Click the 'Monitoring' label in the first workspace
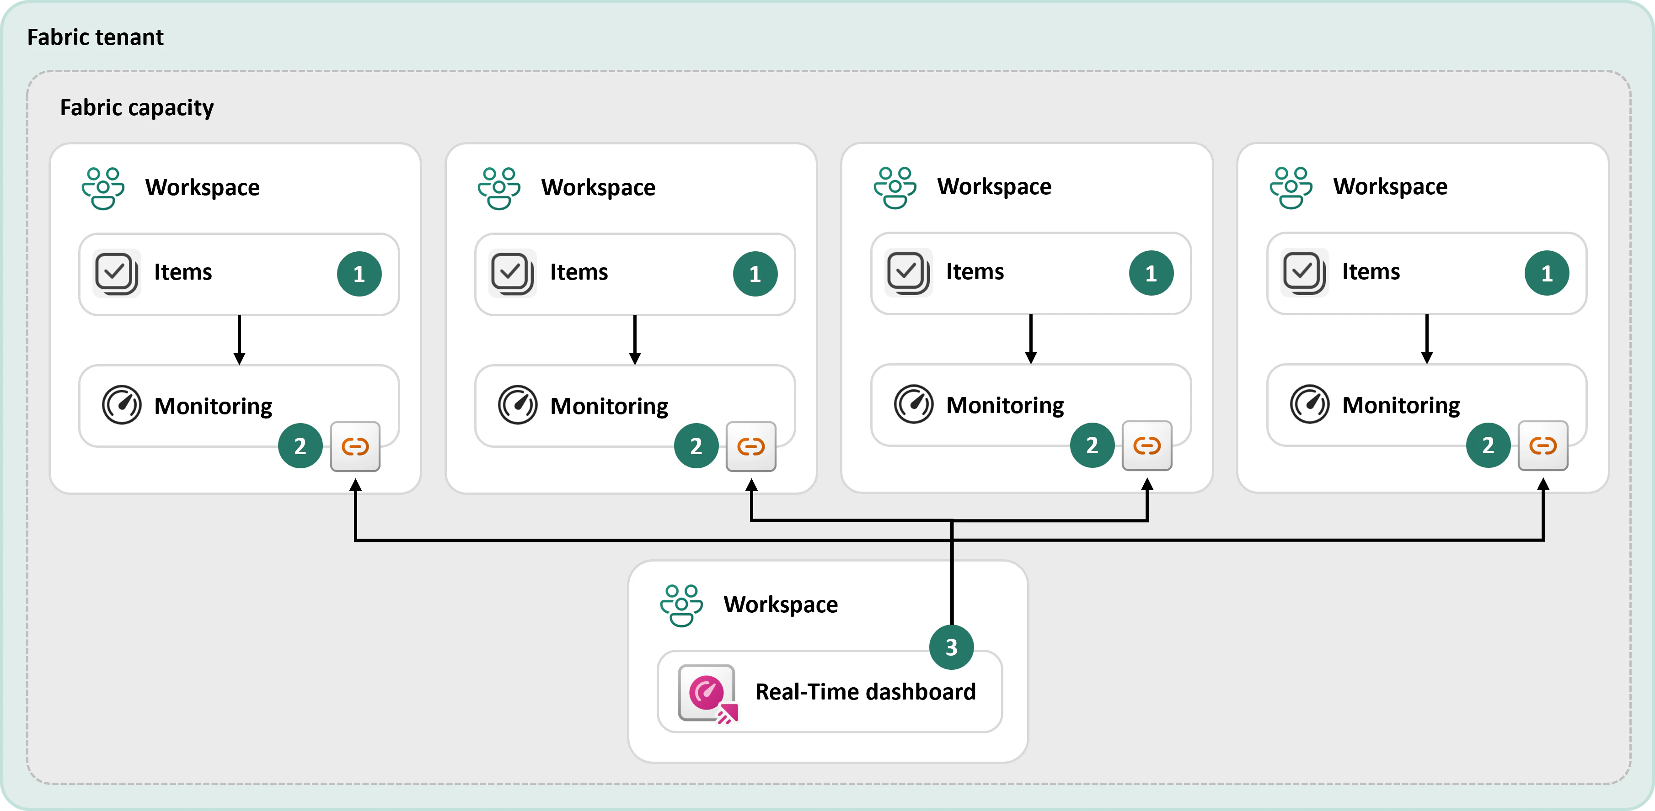1655x811 pixels. pos(213,407)
